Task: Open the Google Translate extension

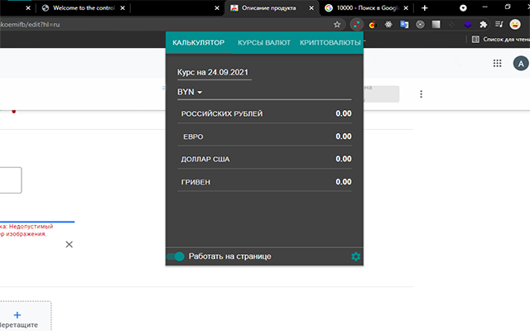Action: pyautogui.click(x=404, y=24)
